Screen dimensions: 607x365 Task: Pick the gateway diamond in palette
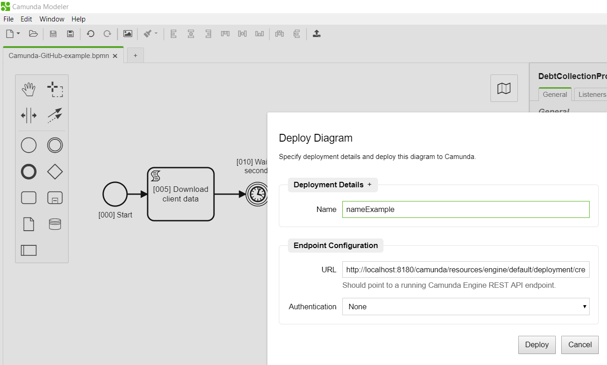[55, 172]
